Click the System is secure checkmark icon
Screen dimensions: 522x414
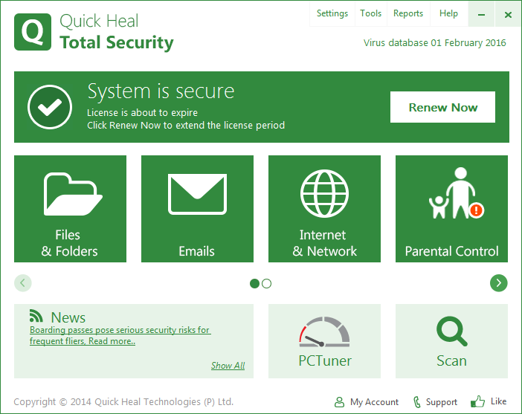pos(50,107)
